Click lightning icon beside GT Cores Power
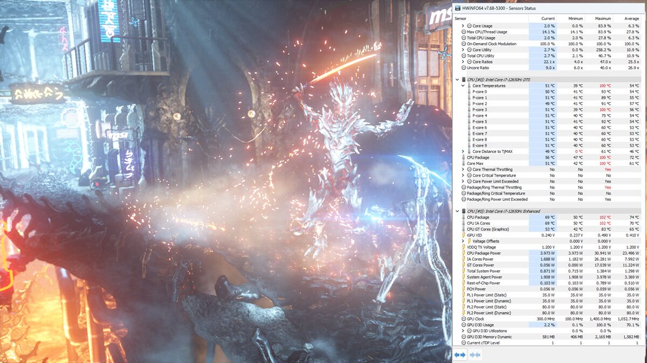 pos(464,265)
